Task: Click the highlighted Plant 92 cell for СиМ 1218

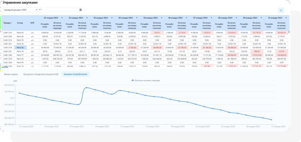Action: coord(20,48)
